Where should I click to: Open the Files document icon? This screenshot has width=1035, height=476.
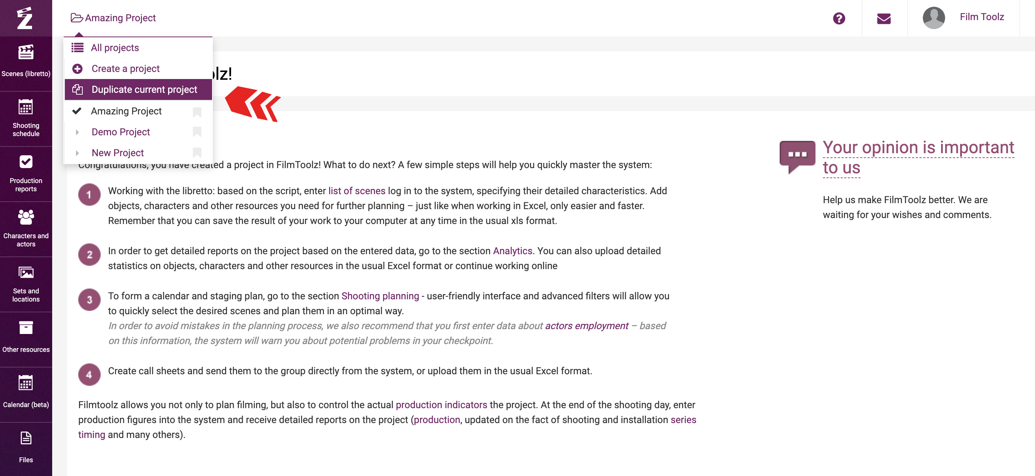pyautogui.click(x=26, y=438)
